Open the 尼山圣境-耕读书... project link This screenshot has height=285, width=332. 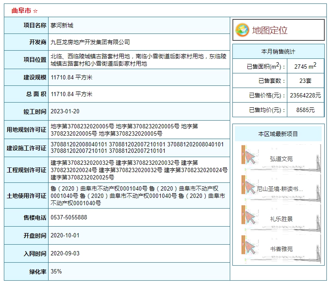(280, 189)
